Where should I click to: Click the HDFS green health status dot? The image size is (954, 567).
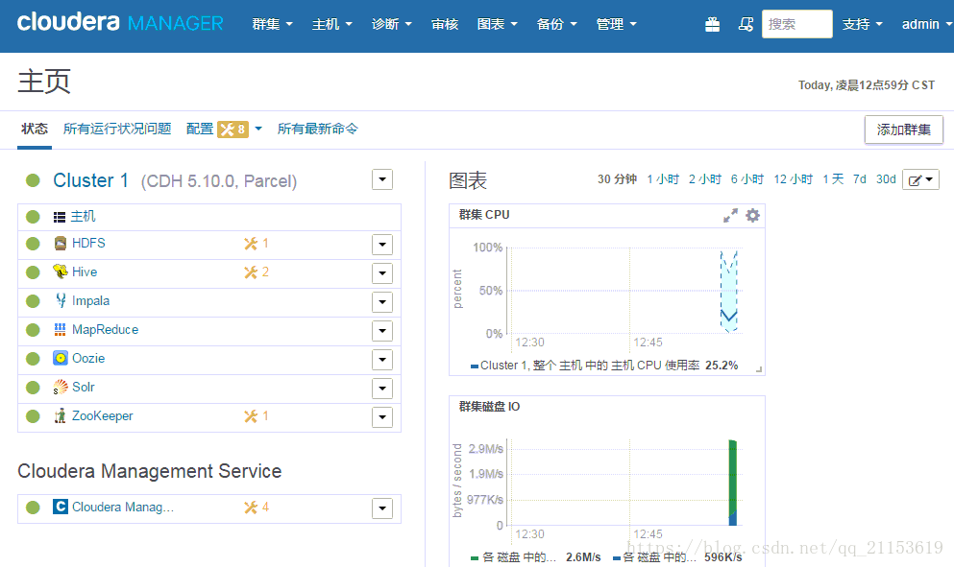coord(33,244)
